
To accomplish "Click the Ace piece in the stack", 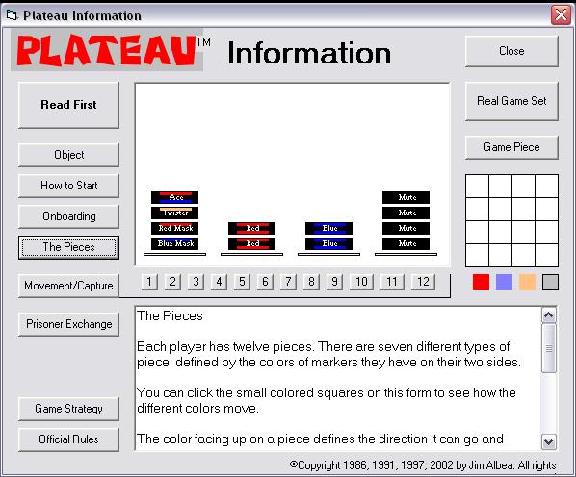I will [174, 197].
